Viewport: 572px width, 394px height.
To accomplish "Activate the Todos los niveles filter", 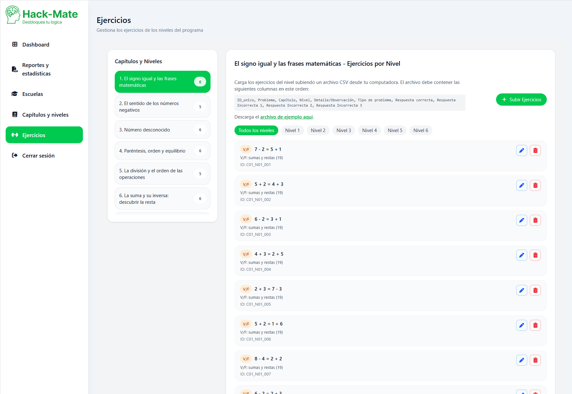I will click(x=256, y=130).
